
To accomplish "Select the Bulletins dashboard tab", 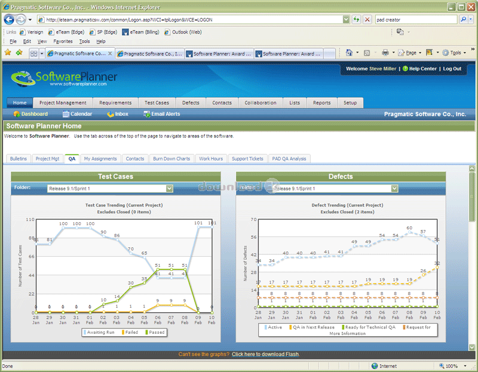I will [19, 159].
